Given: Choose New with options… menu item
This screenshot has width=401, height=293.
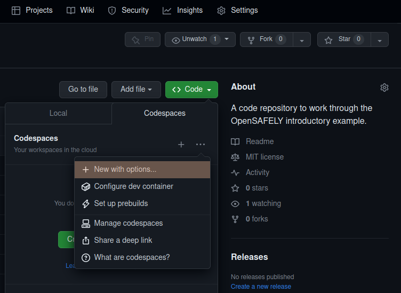Looking at the screenshot, I should 142,169.
